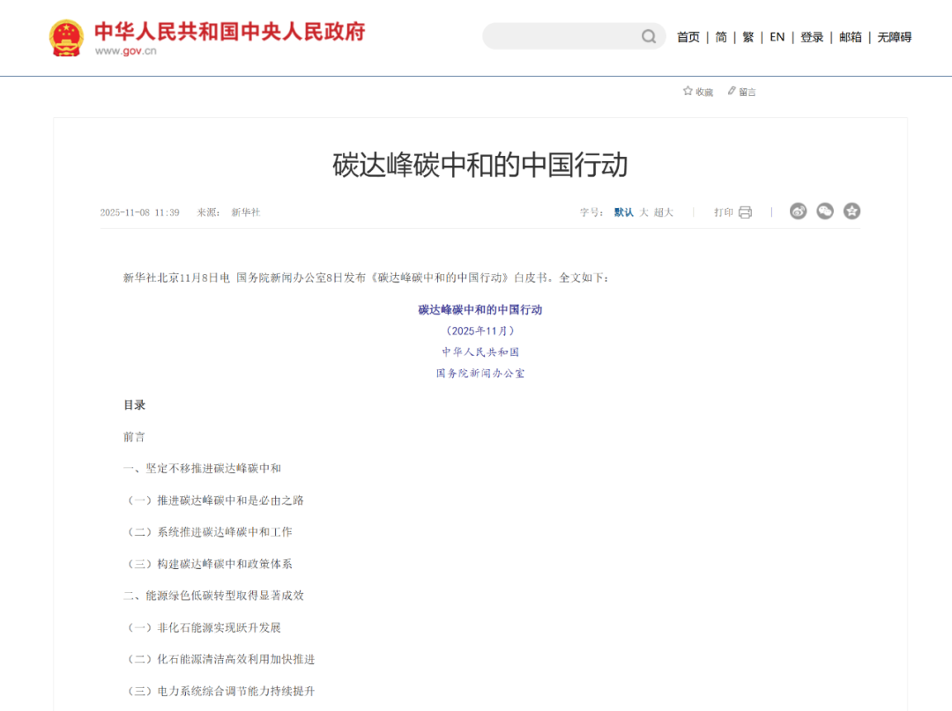
Task: Click inside the search input field
Action: click(x=560, y=36)
